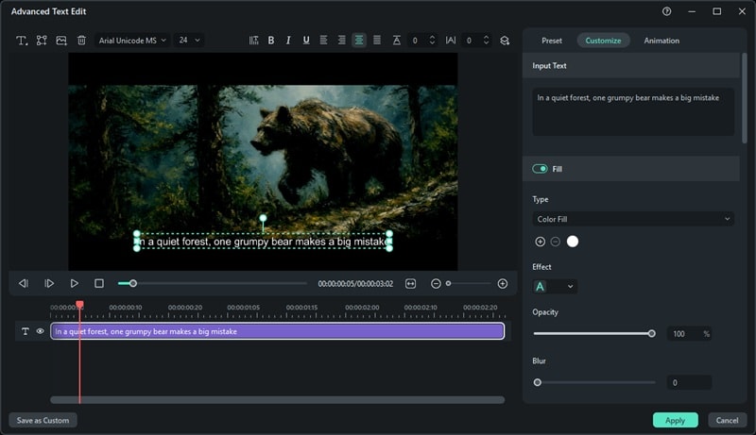Click the layer arrangement icon in toolbar
This screenshot has width=756, height=435.
(x=505, y=41)
